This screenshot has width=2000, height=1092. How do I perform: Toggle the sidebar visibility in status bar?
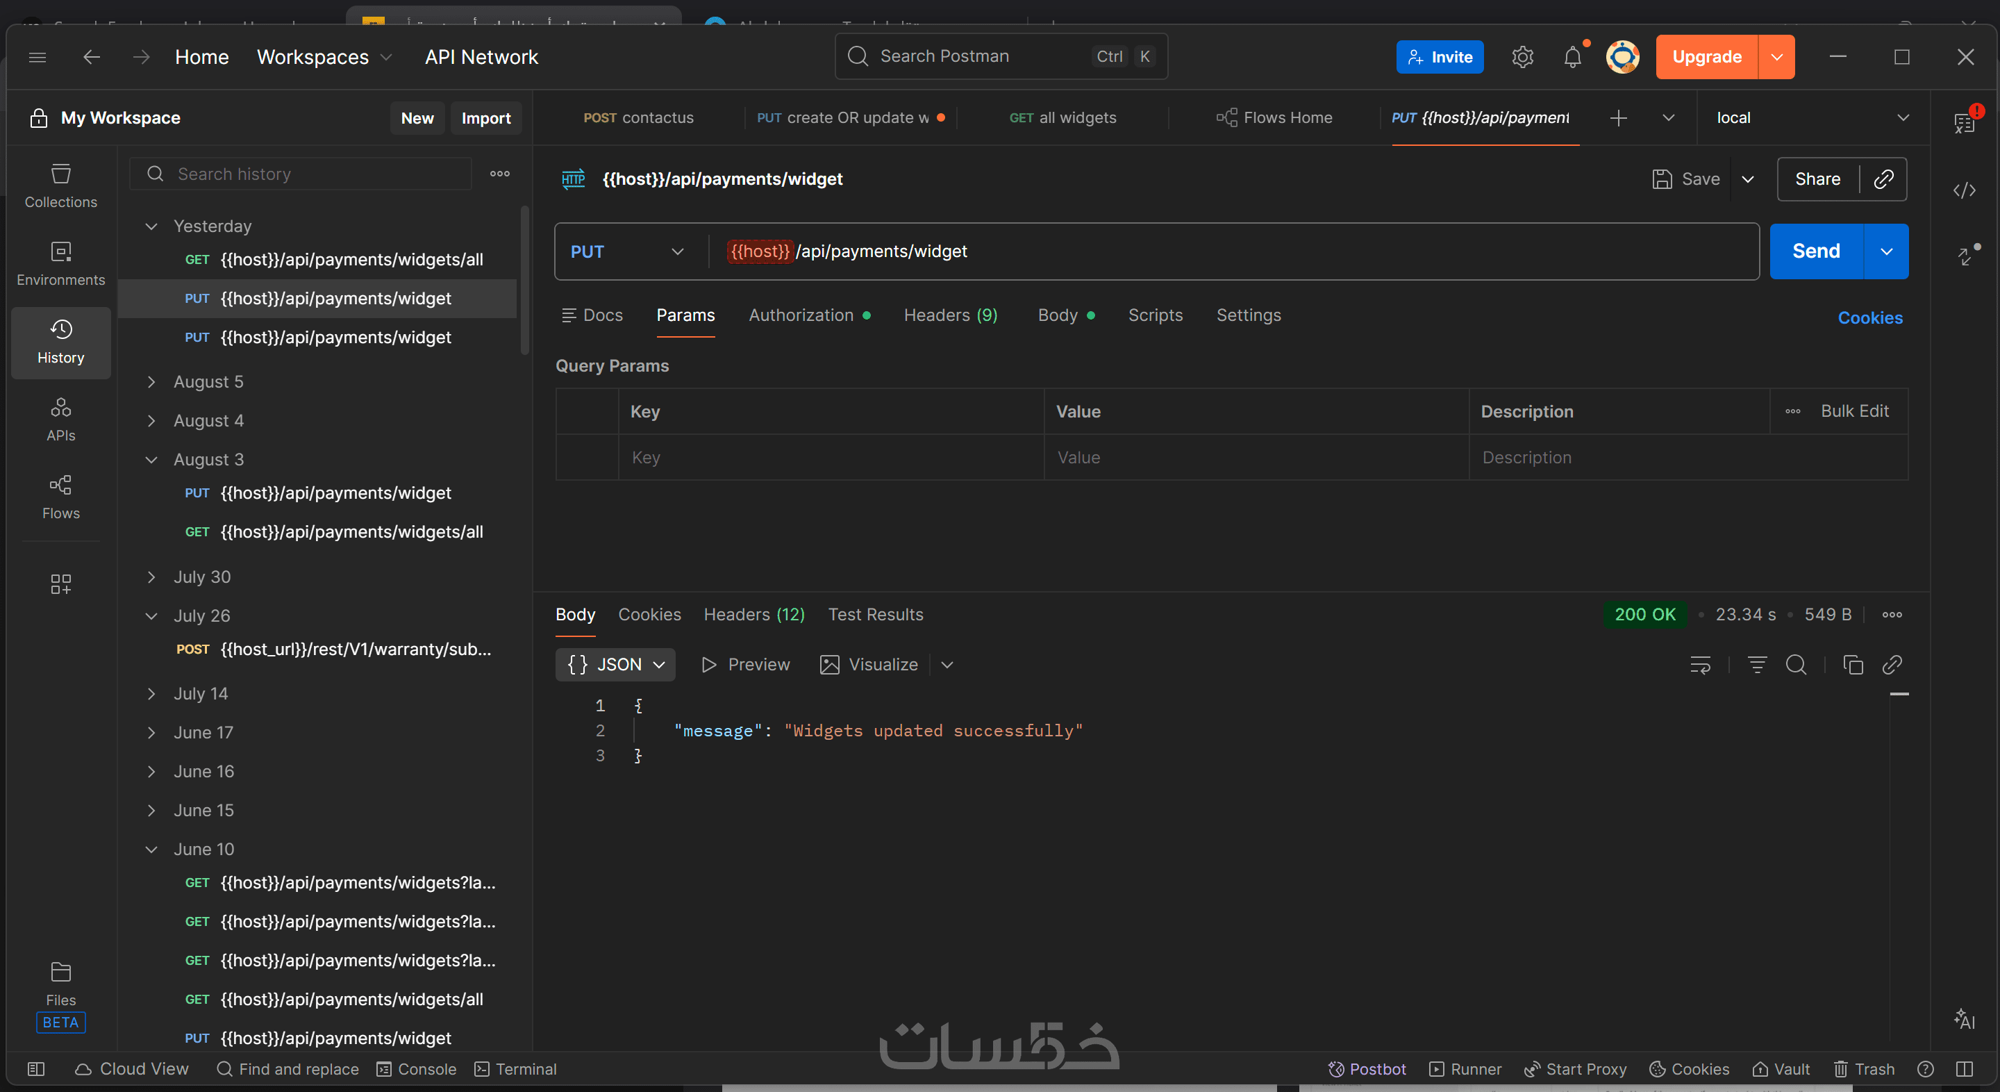point(35,1070)
